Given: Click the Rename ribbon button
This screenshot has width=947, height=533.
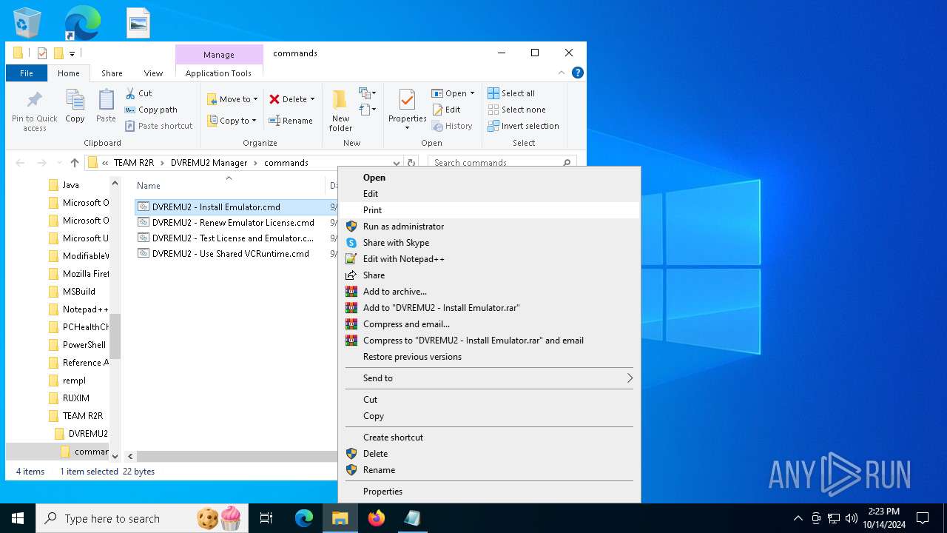Looking at the screenshot, I should (x=290, y=121).
